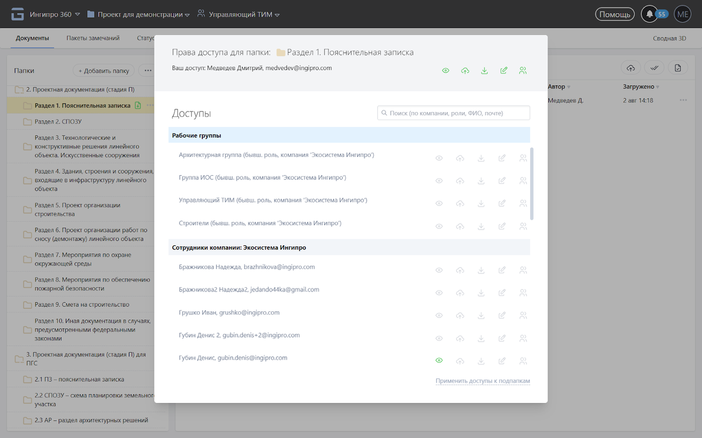Click the document export toolbar button
The height and width of the screenshot is (438, 702).
click(x=677, y=68)
